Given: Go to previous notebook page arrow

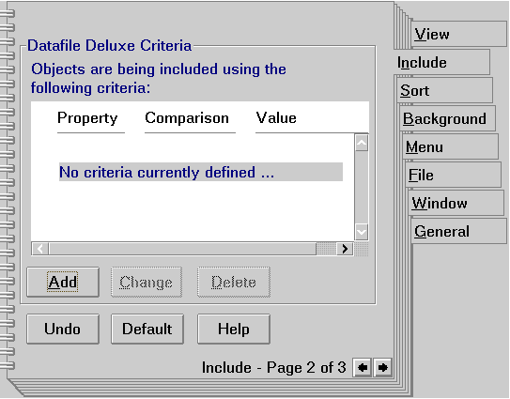Looking at the screenshot, I should 362,368.
